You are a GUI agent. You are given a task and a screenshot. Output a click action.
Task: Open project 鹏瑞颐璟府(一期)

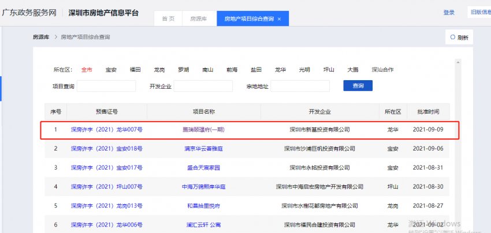(x=203, y=130)
